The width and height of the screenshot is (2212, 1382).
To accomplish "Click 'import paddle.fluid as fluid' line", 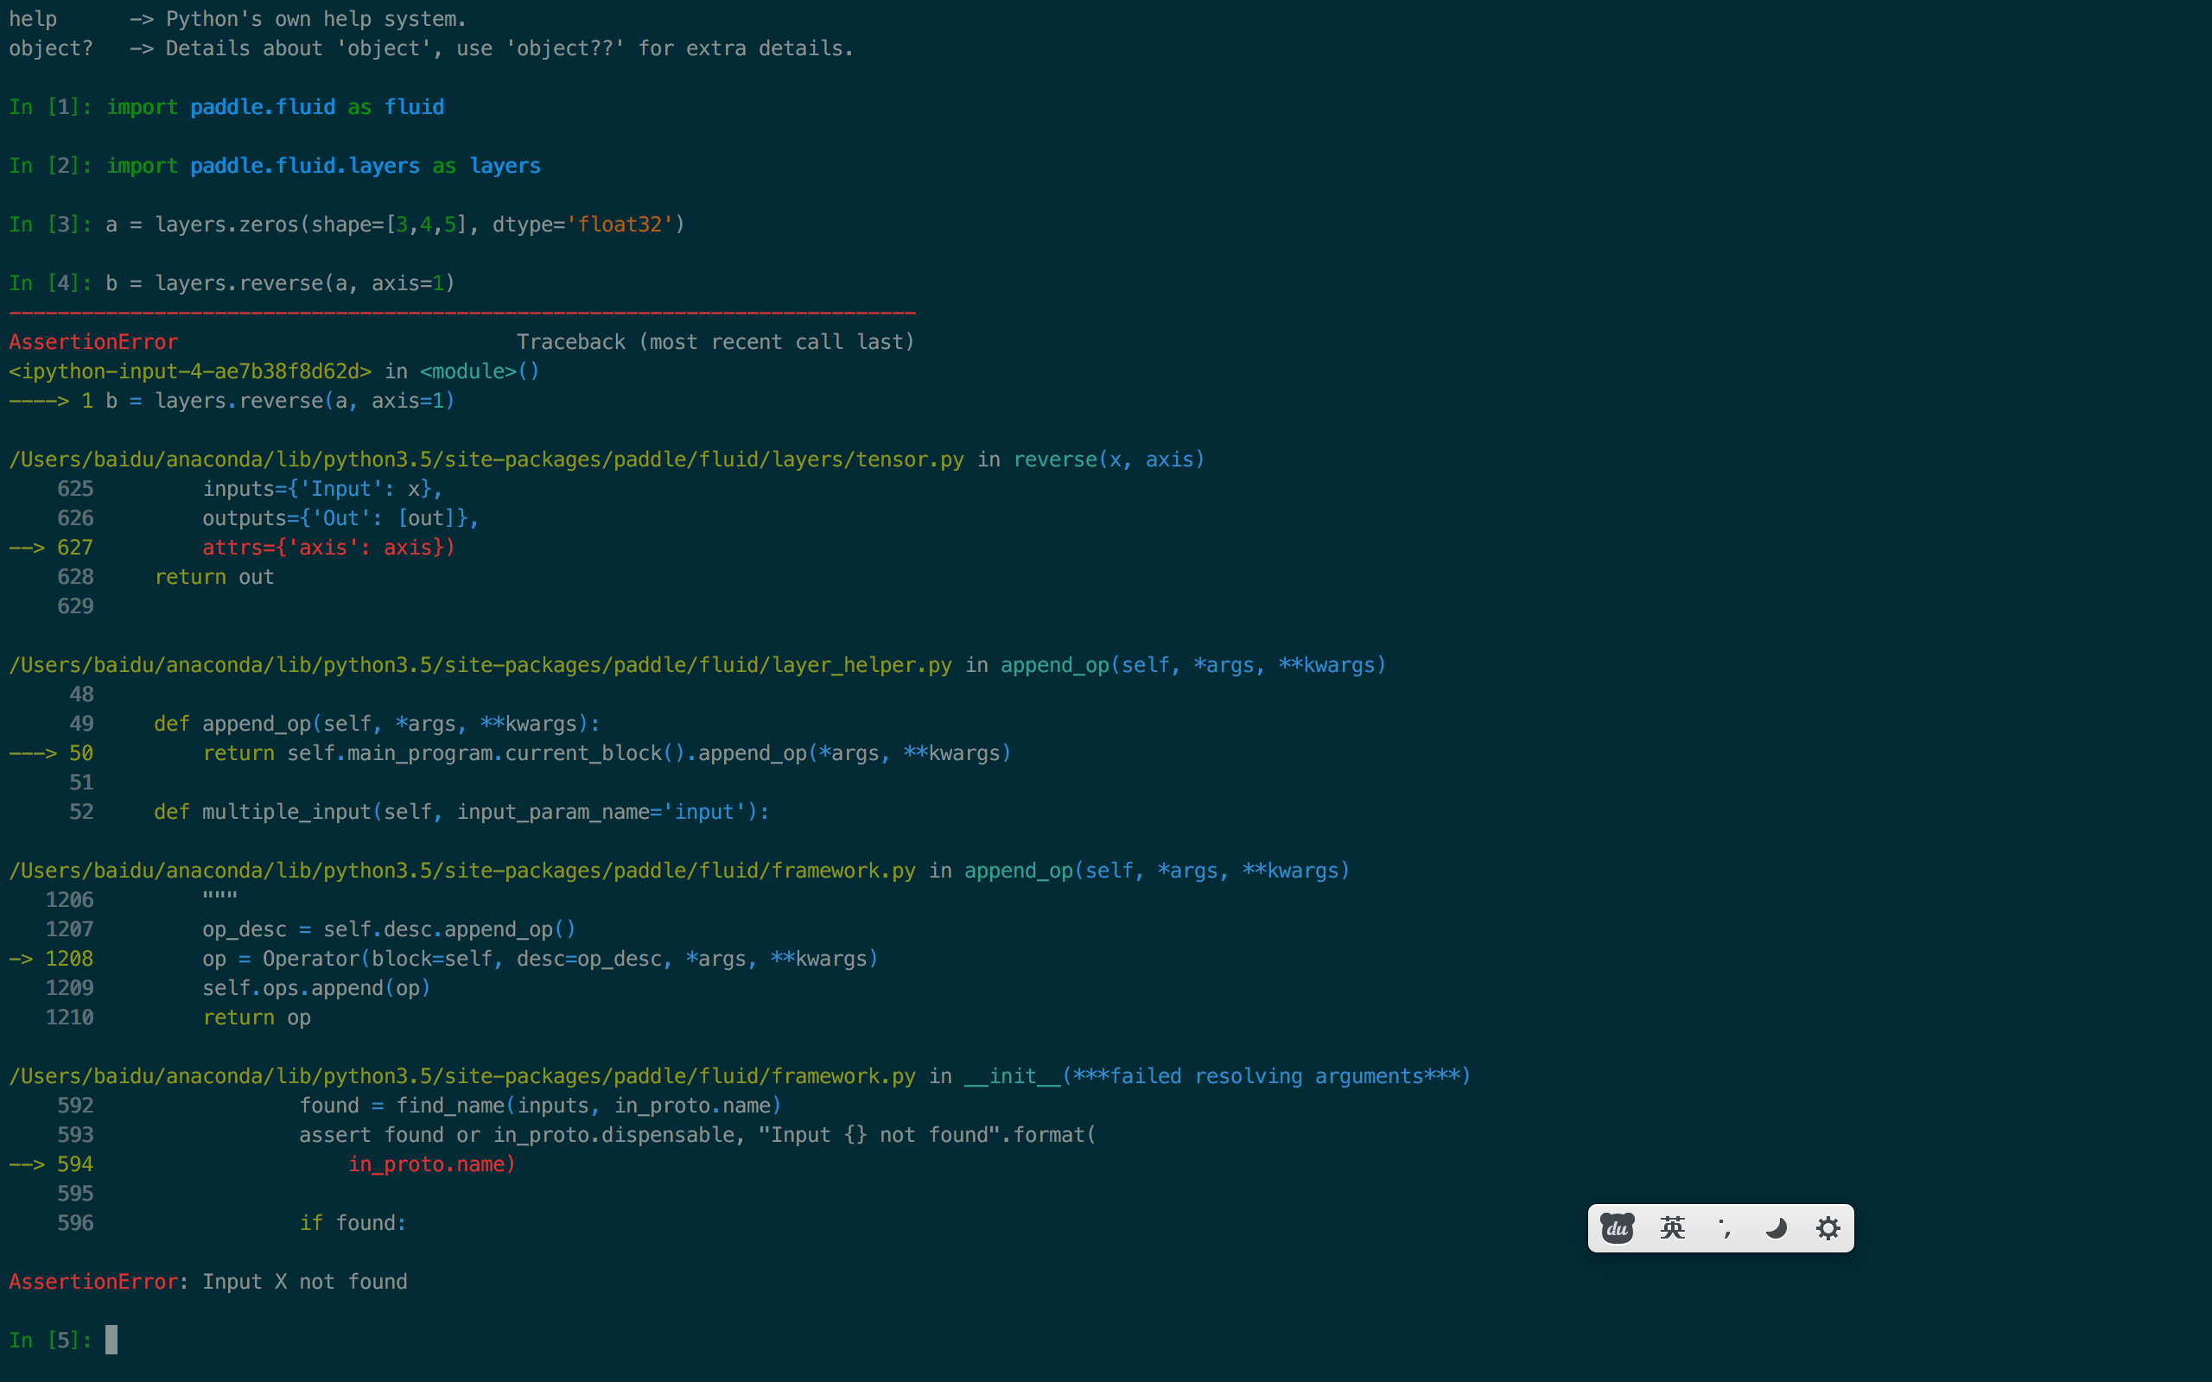I will pos(274,108).
